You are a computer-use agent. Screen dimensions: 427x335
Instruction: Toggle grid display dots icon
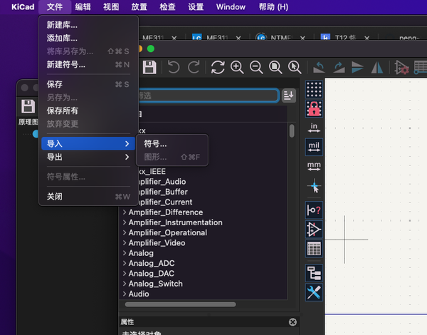(x=314, y=90)
